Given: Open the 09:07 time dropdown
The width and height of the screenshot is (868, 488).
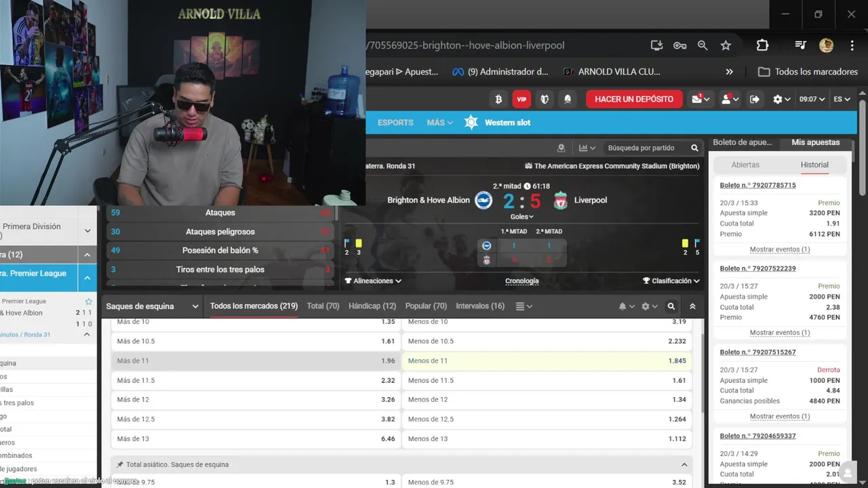Looking at the screenshot, I should [x=812, y=99].
